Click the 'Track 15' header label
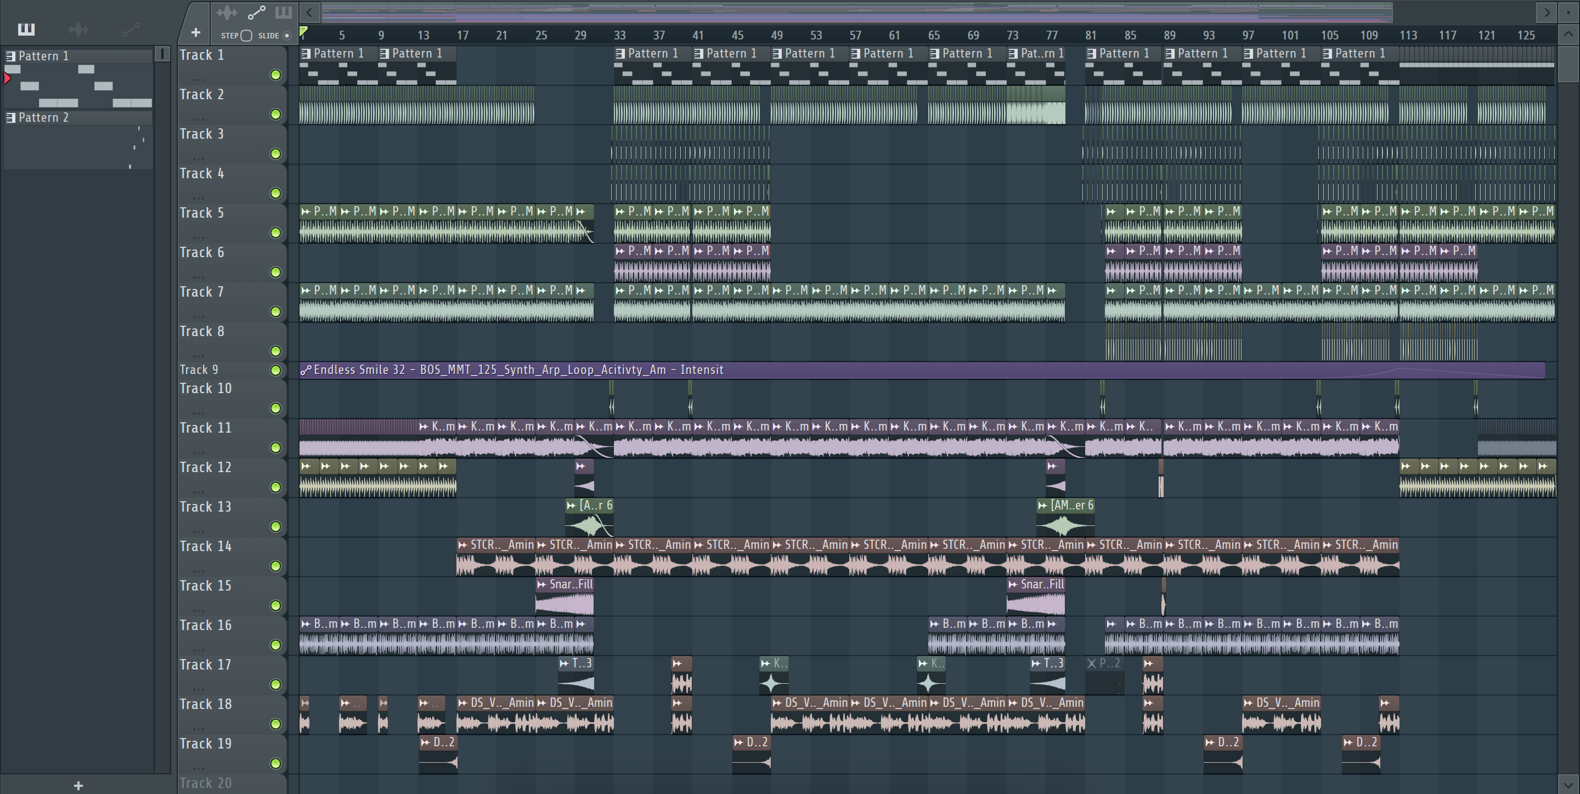This screenshot has height=794, width=1580. [206, 586]
